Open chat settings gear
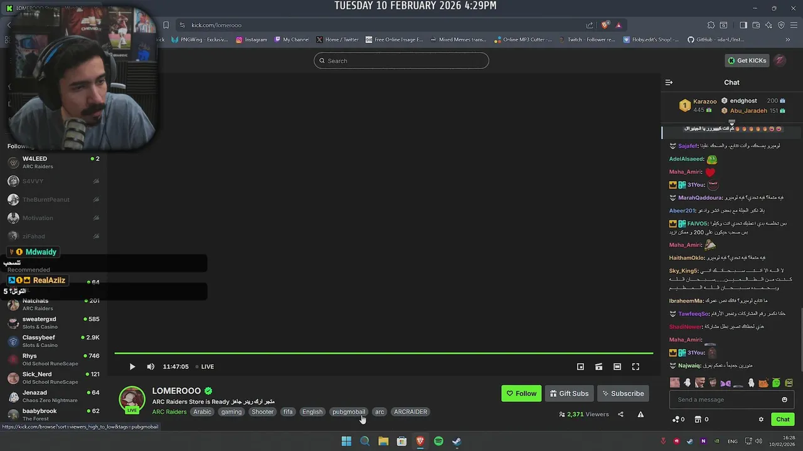 [x=761, y=420]
